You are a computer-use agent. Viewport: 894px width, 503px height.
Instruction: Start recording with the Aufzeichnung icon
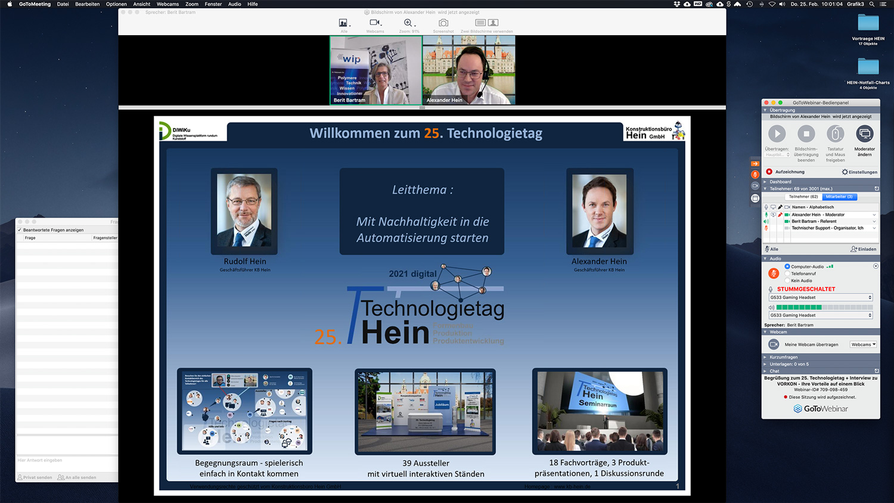pyautogui.click(x=769, y=172)
